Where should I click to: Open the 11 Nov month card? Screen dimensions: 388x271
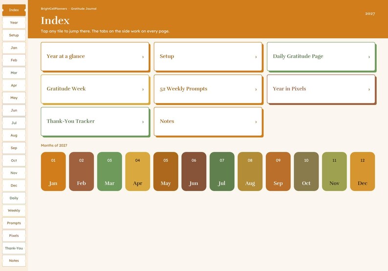(334, 171)
